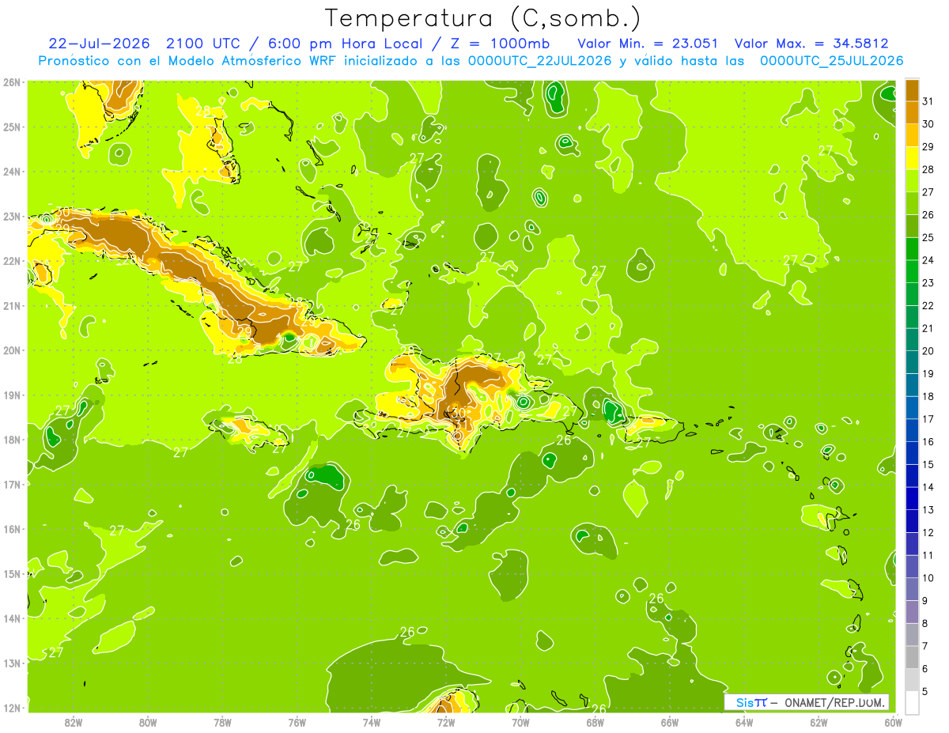Click 'Valor Min. = 23.051' text
Viewport: 949px width, 733px height.
tap(648, 43)
